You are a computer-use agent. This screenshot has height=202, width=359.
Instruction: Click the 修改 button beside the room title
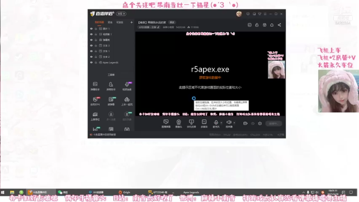pyautogui.click(x=172, y=22)
